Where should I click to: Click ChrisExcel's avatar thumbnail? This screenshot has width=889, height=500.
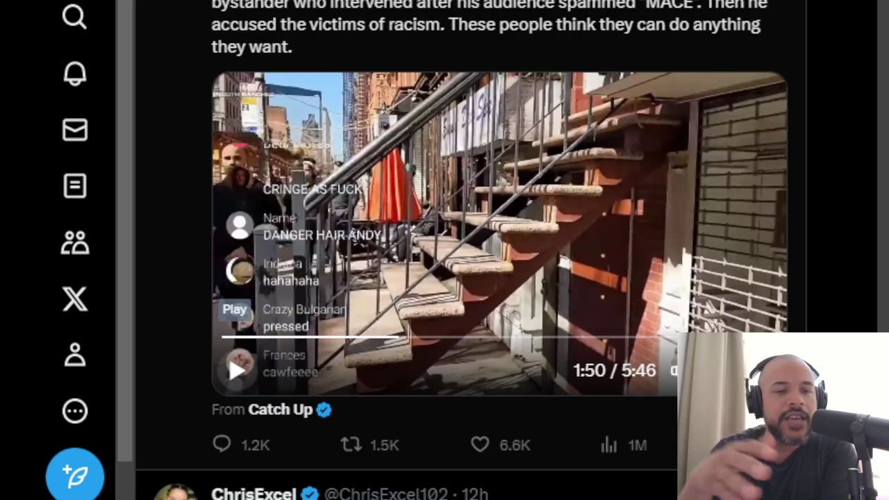tap(176, 492)
